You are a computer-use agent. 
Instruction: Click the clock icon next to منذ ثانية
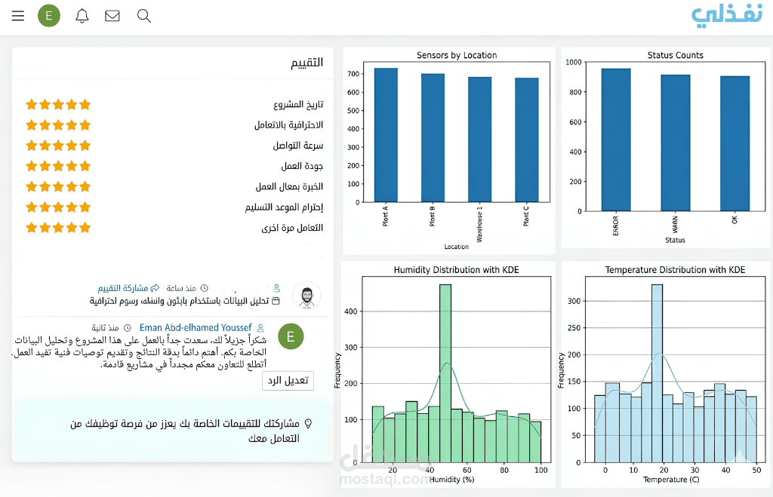coord(127,328)
